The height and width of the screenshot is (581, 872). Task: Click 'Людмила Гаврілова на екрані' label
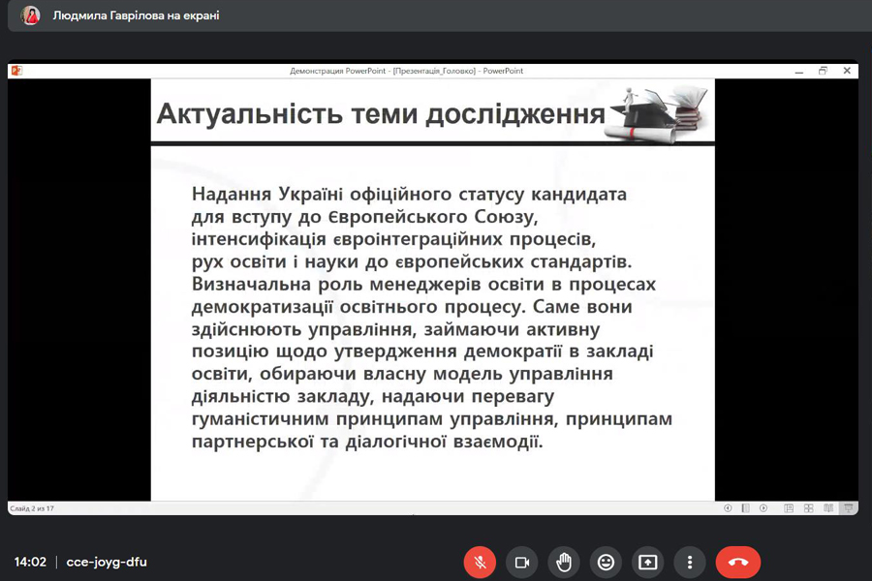point(136,15)
